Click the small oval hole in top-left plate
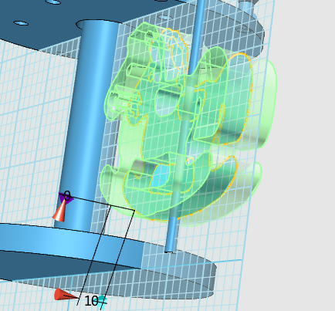The height and width of the screenshot is (311, 335). 21,23
